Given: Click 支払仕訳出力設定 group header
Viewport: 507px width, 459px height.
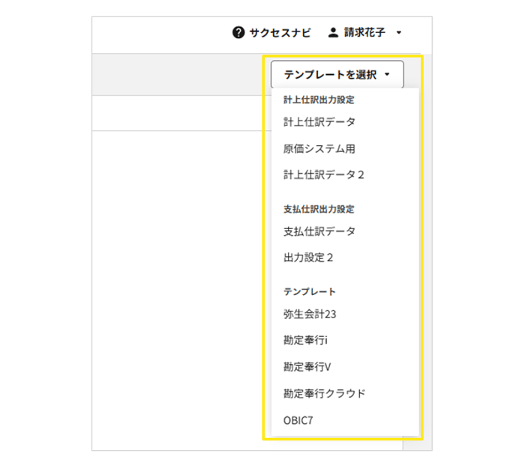Looking at the screenshot, I should [319, 209].
